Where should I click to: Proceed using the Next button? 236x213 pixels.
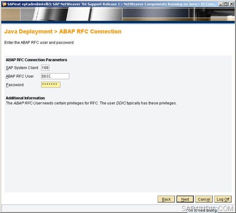[185, 199]
